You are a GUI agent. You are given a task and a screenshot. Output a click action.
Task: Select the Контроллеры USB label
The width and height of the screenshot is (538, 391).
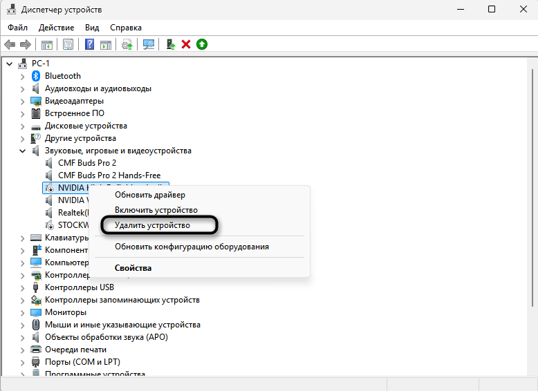80,287
